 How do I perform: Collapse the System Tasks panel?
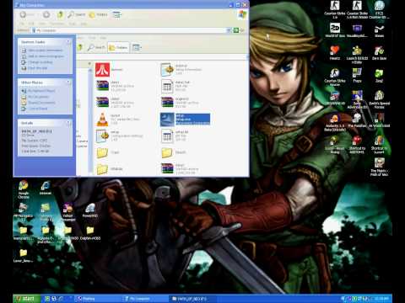pyautogui.click(x=68, y=42)
